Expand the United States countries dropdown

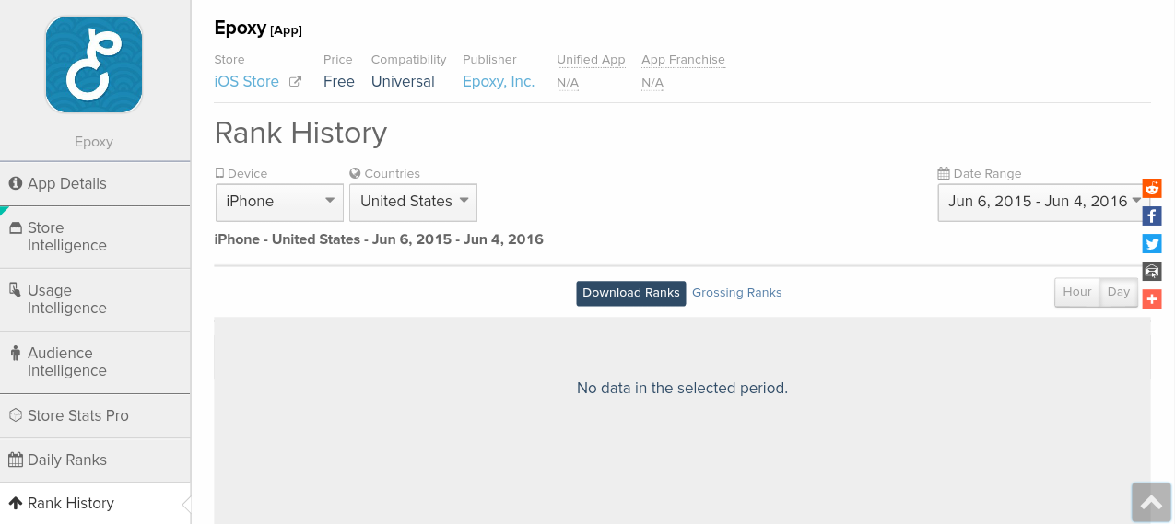click(x=413, y=202)
